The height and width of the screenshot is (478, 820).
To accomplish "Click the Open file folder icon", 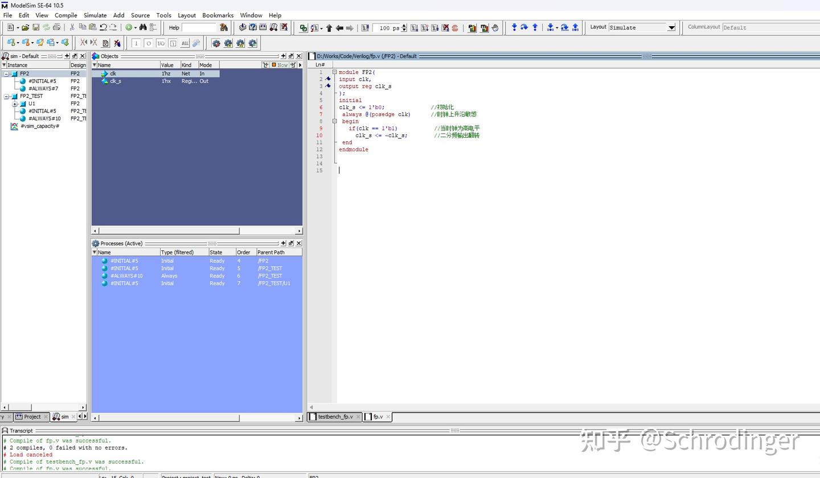I will coord(26,27).
